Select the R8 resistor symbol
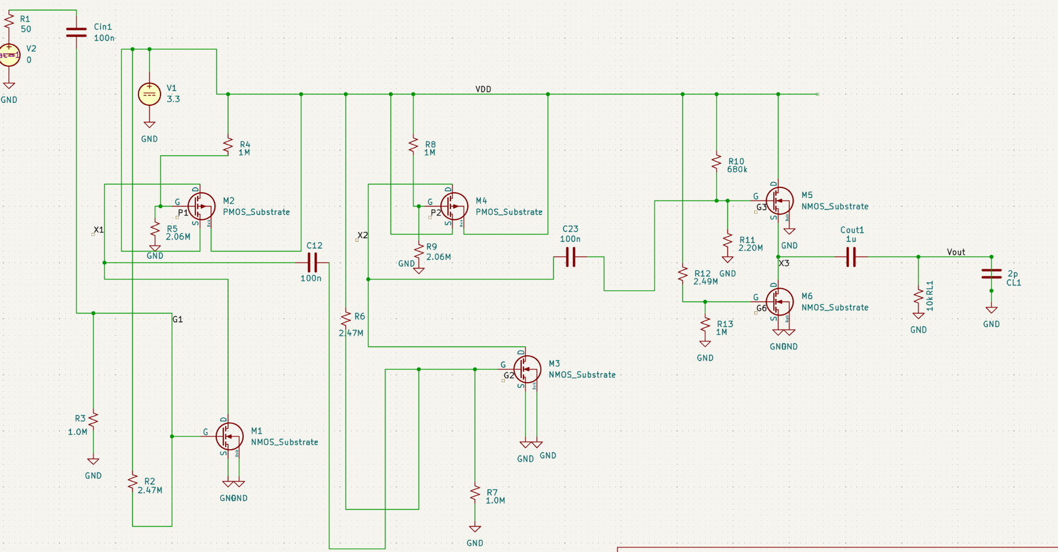Image resolution: width=1058 pixels, height=552 pixels. [x=413, y=145]
